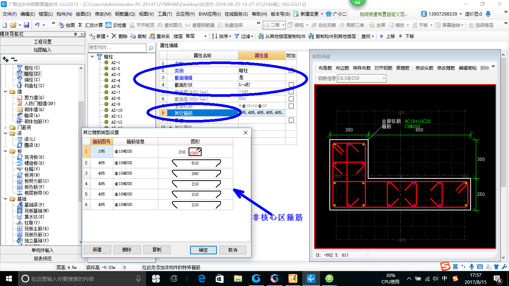Click 布角筋 in section editor toolbar
The width and height of the screenshot is (509, 286).
click(x=325, y=68)
